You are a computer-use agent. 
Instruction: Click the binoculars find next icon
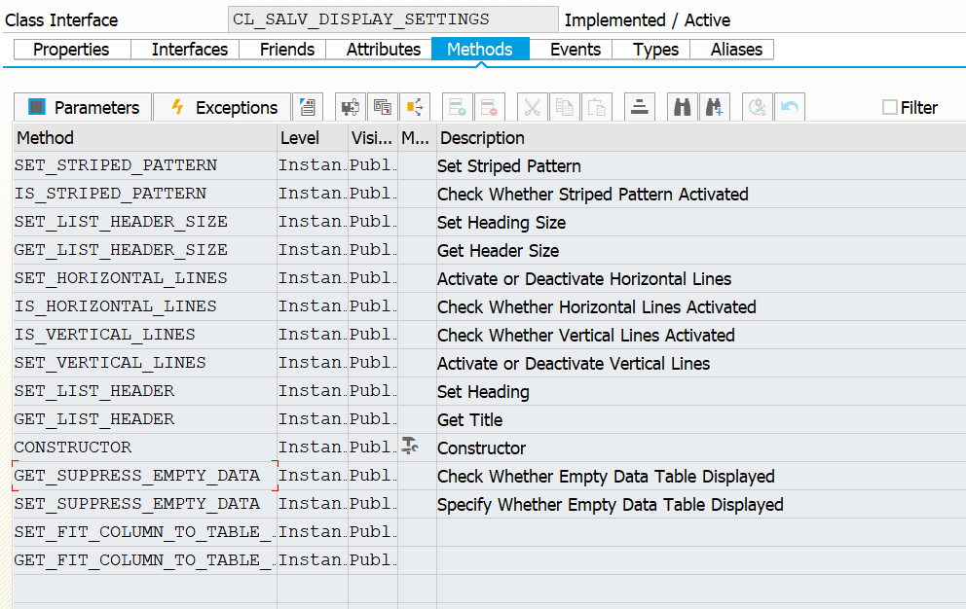(715, 107)
